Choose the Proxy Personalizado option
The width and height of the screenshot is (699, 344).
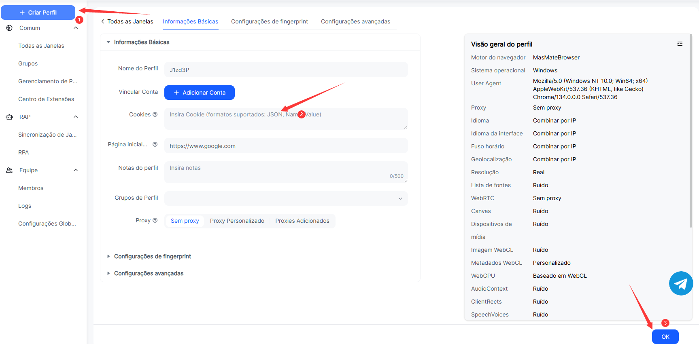pos(237,221)
